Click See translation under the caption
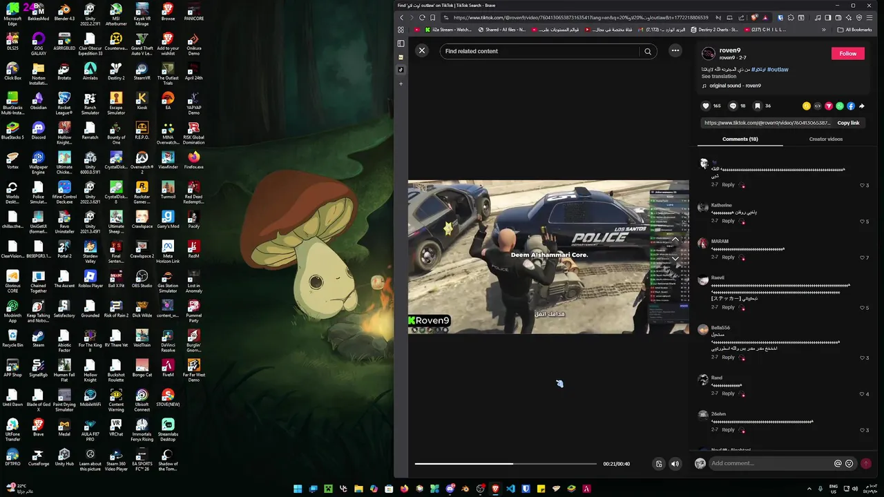The image size is (884, 497). [x=719, y=77]
